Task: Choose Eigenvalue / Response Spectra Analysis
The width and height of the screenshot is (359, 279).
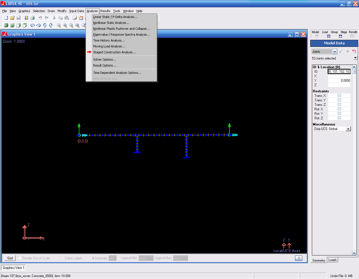Action: [x=122, y=35]
